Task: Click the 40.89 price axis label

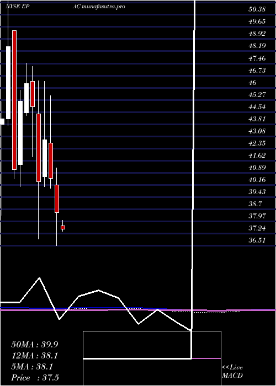Action: click(257, 168)
